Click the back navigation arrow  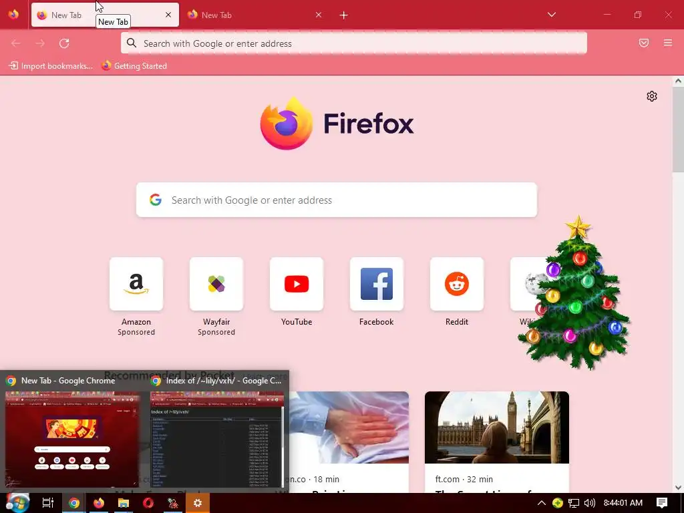(16, 43)
